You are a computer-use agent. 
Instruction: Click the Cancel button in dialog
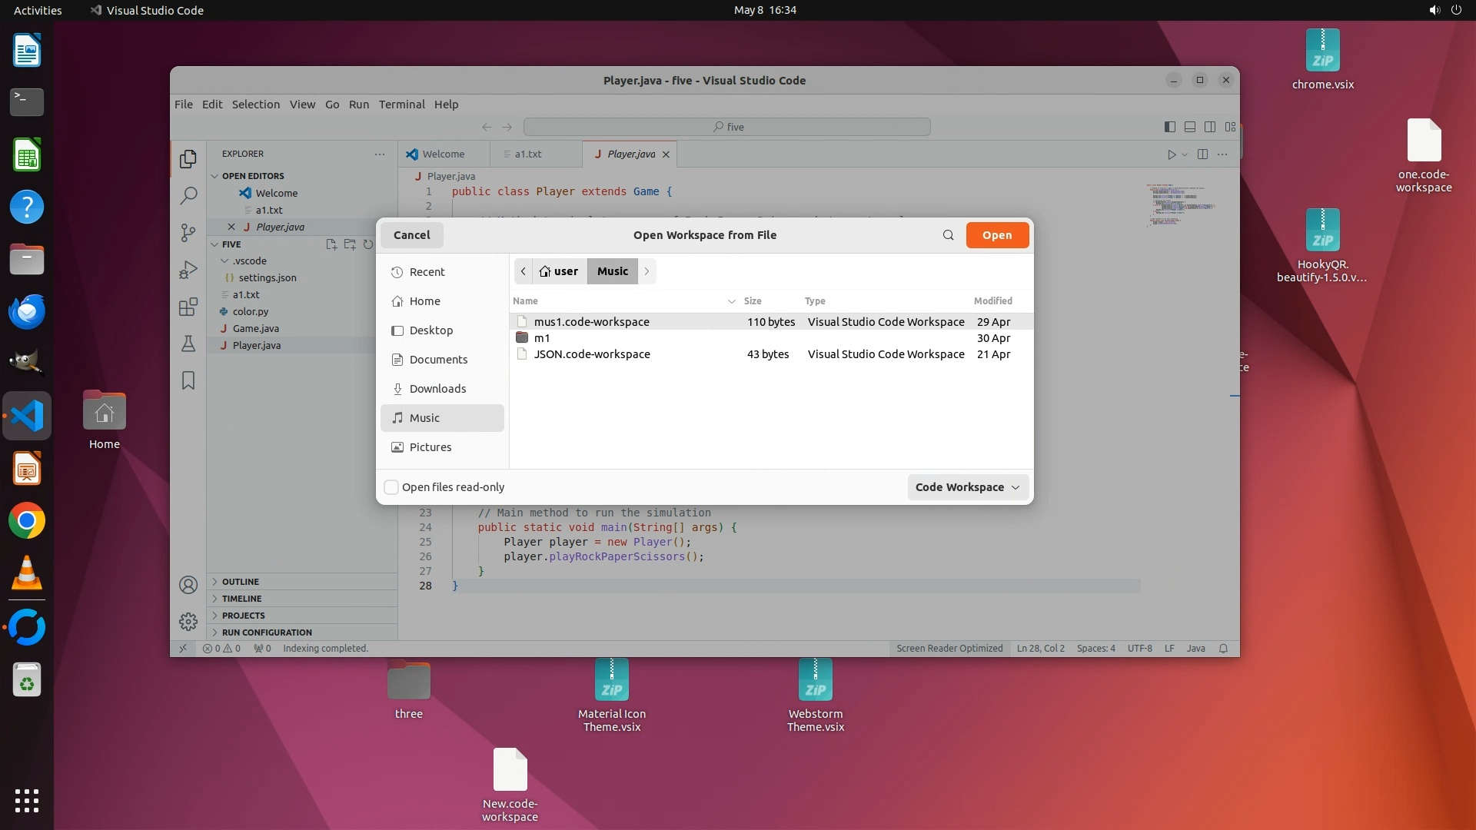pyautogui.click(x=411, y=235)
